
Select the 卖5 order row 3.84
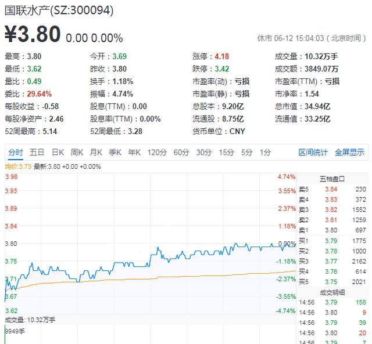[x=332, y=189]
